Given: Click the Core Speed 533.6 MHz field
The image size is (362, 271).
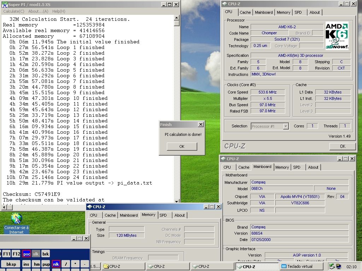Looking at the screenshot, I should click(x=268, y=92).
